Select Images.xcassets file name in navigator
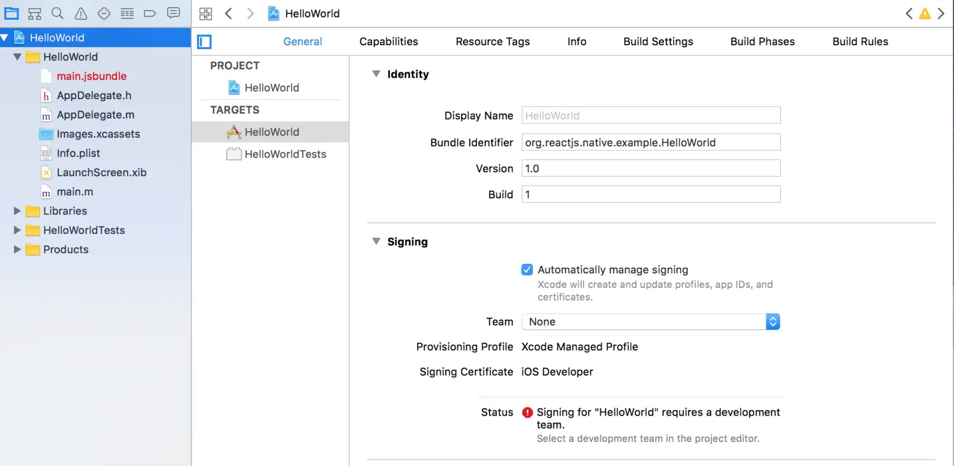This screenshot has height=466, width=954. 99,134
